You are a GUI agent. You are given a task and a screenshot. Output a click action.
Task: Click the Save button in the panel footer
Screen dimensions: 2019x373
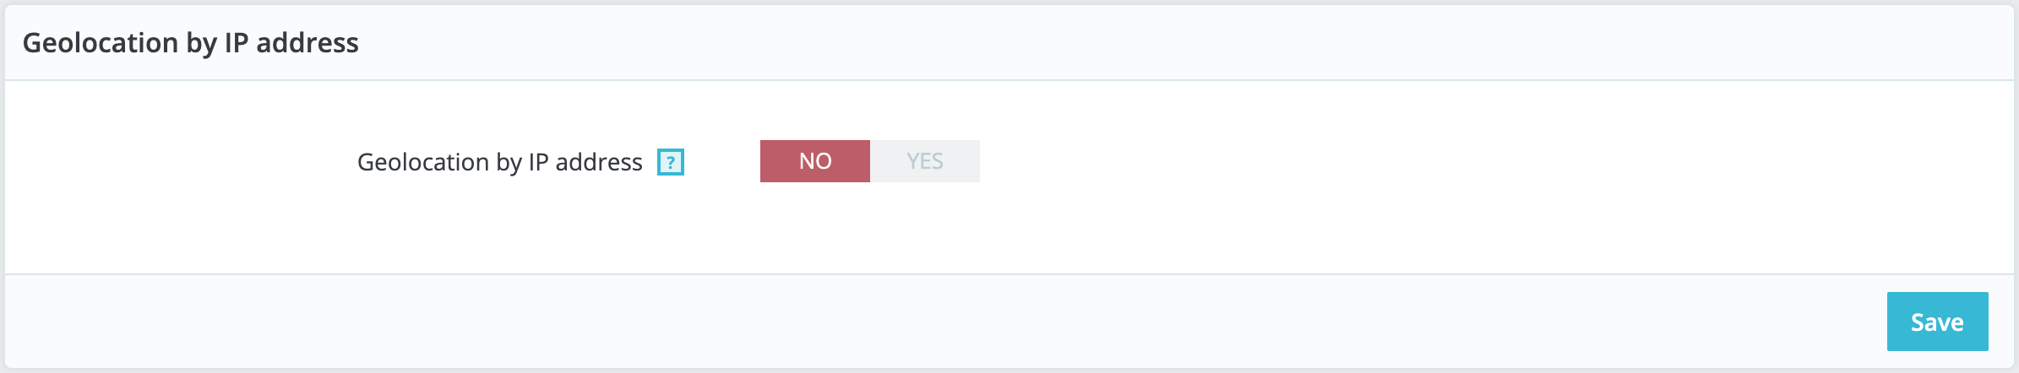(x=1937, y=322)
